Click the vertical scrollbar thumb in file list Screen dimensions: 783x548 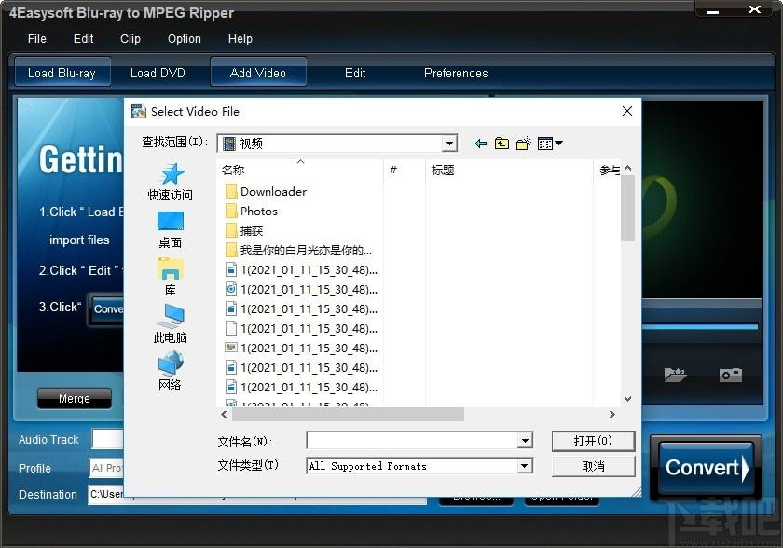click(627, 208)
